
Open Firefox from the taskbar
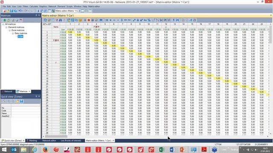(45, 150)
